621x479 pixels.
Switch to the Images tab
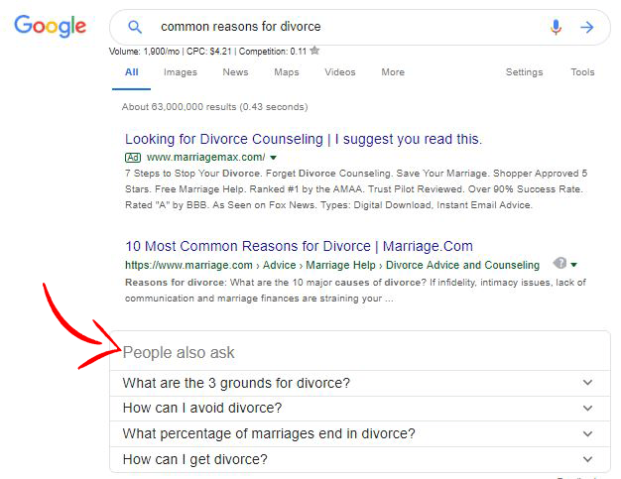pyautogui.click(x=181, y=72)
